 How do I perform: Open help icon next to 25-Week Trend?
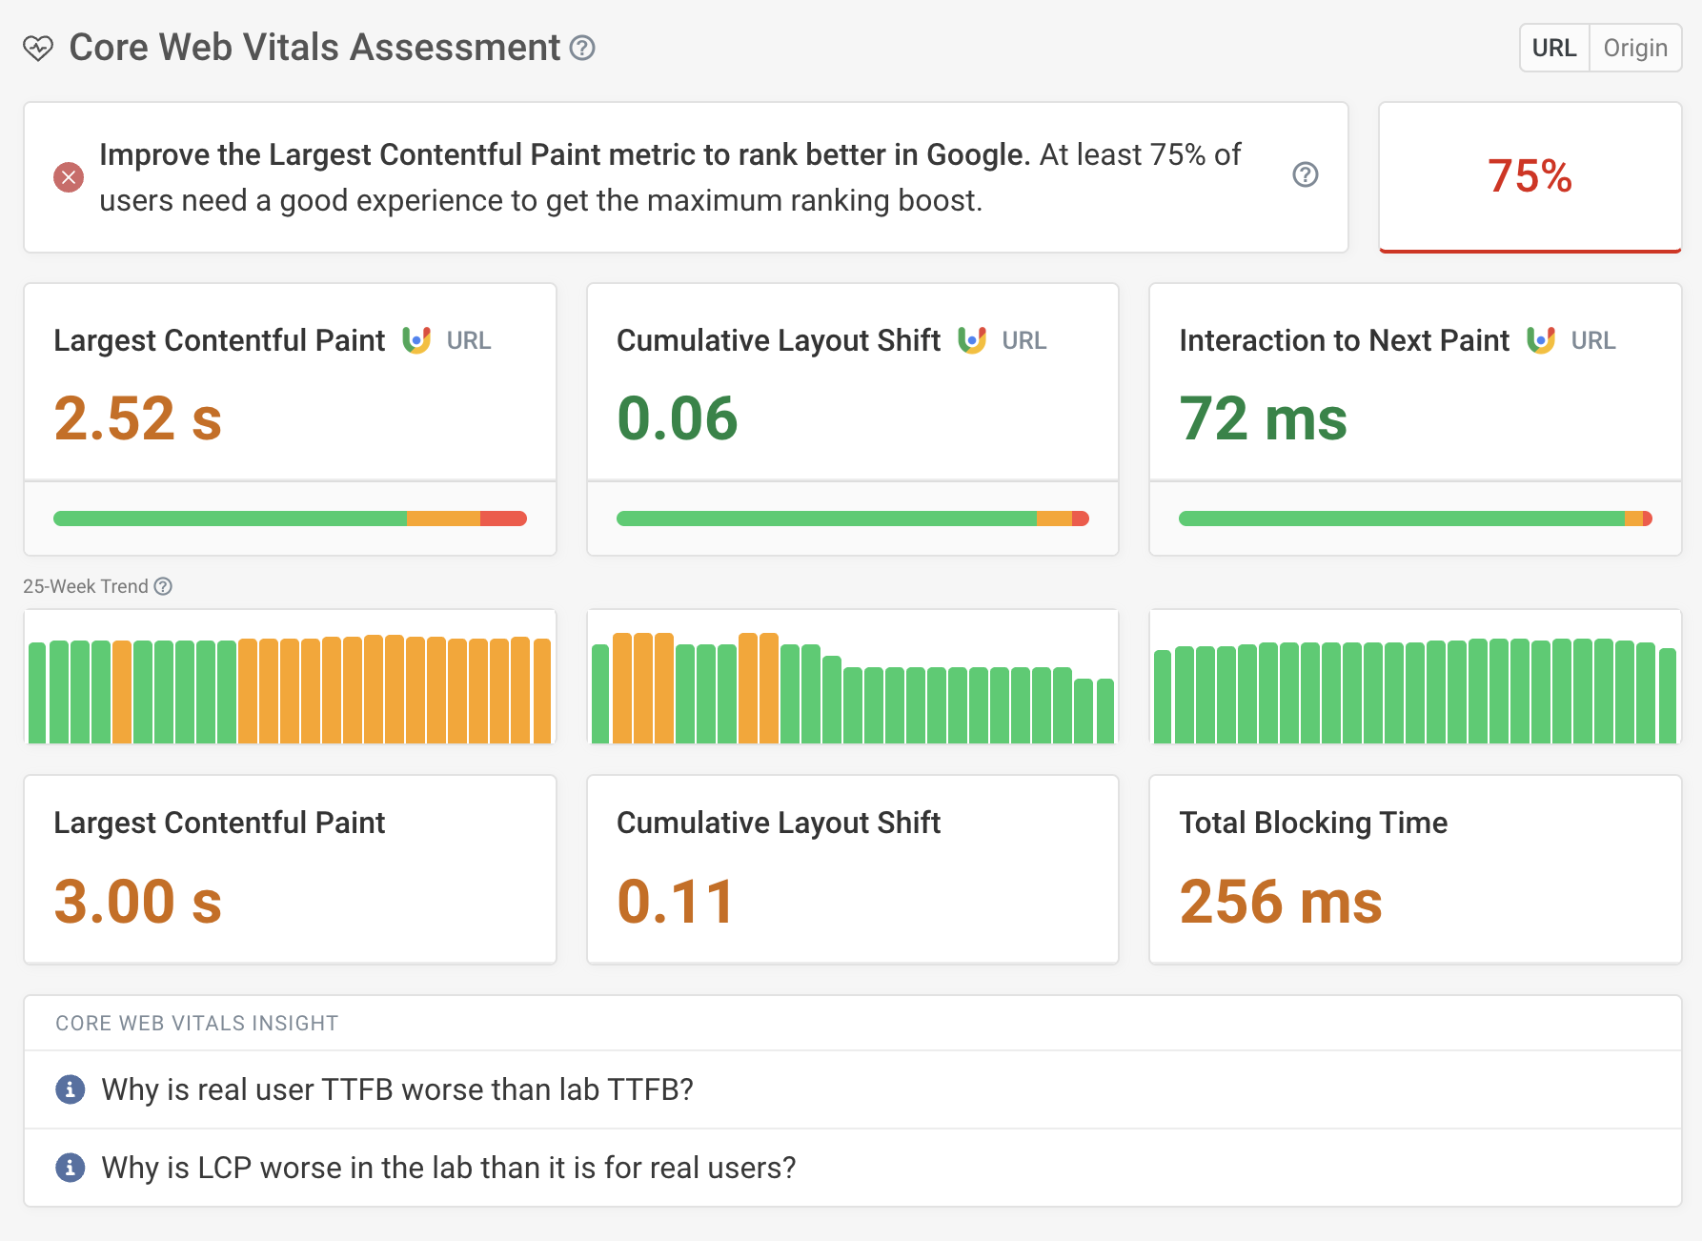pyautogui.click(x=164, y=586)
